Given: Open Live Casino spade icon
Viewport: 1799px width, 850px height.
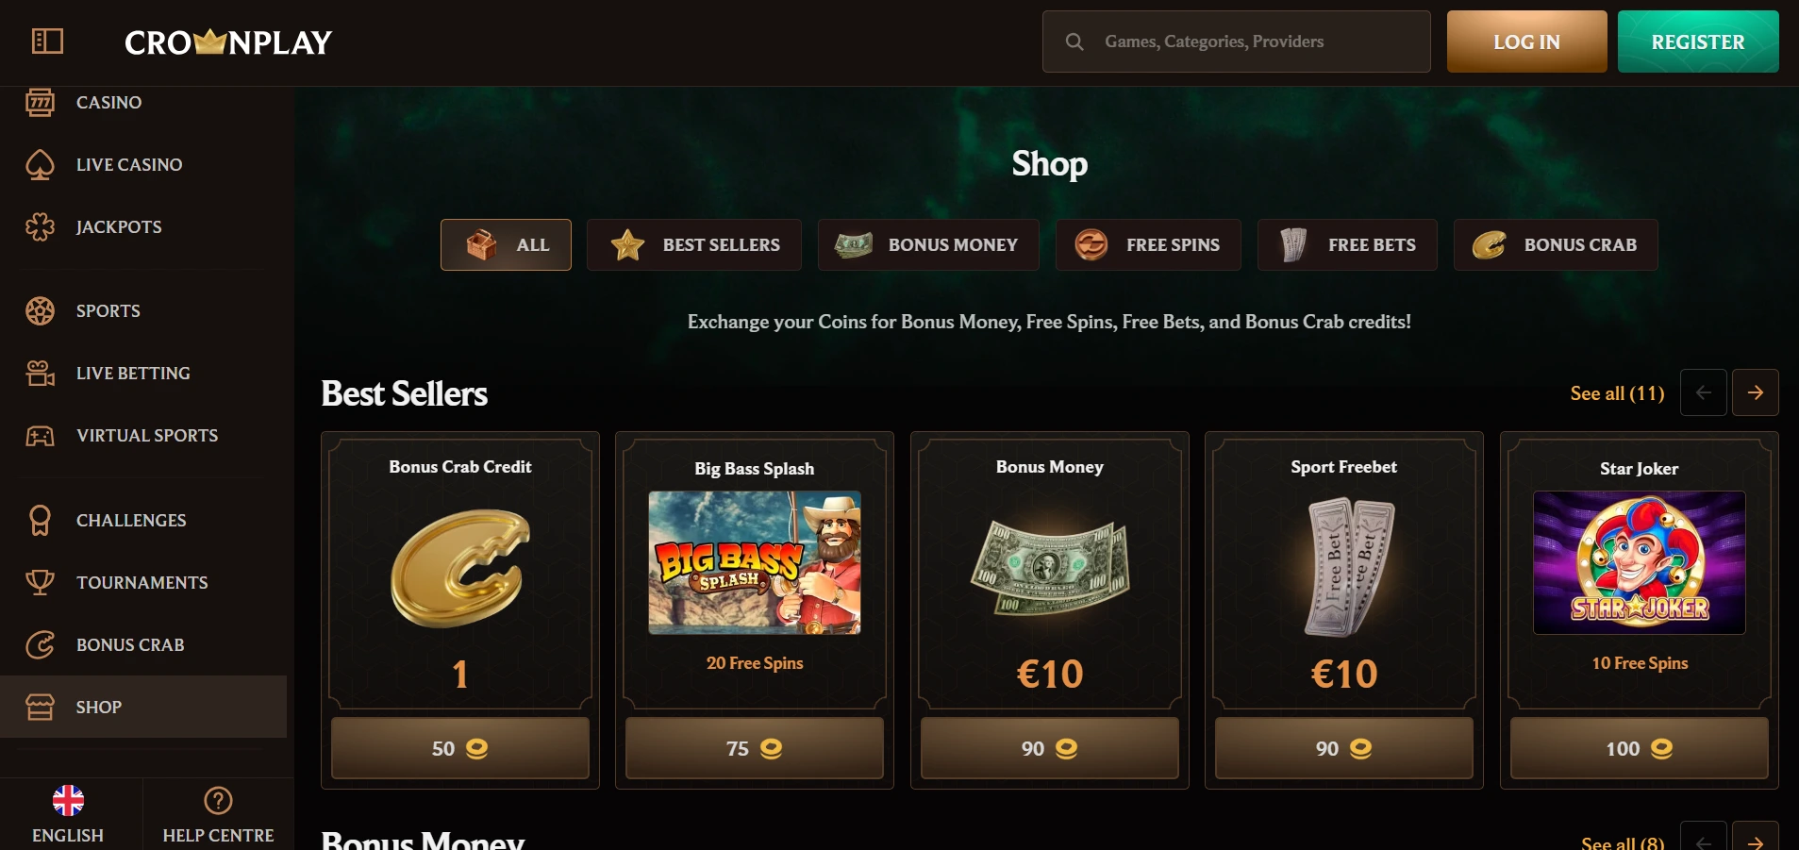Looking at the screenshot, I should tap(40, 164).
